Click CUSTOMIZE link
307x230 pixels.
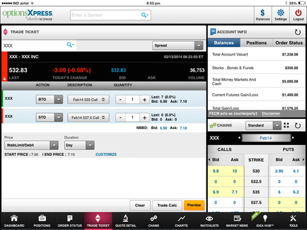click(x=106, y=155)
